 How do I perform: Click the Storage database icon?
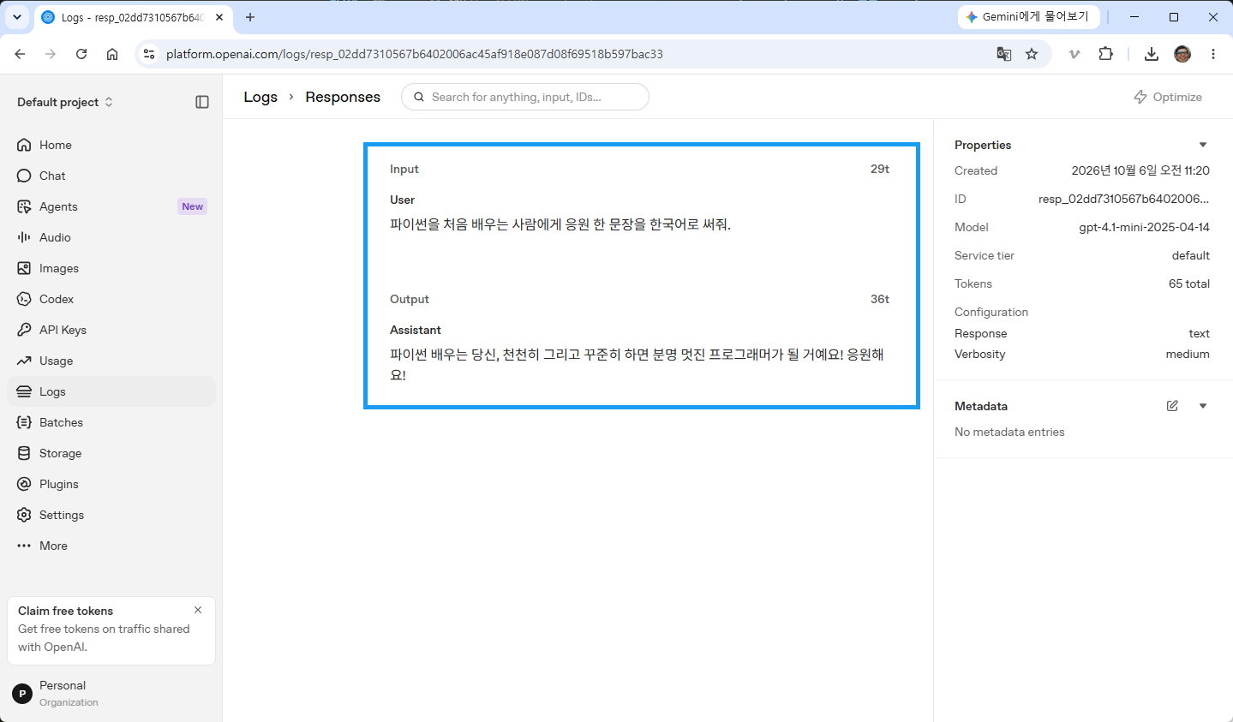pos(24,453)
